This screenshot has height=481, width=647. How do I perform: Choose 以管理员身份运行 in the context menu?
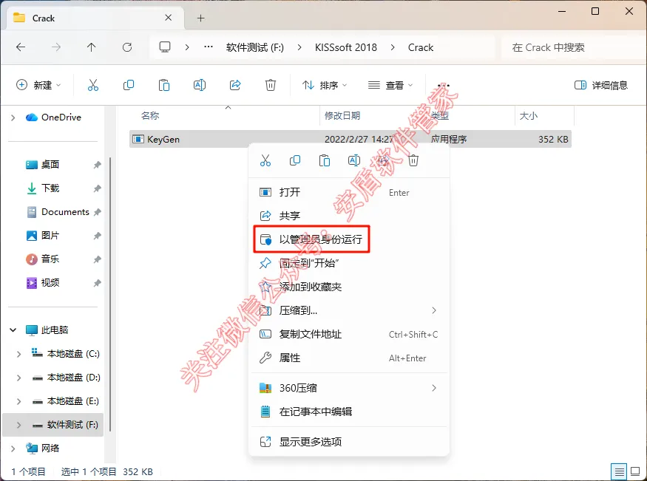coord(349,239)
